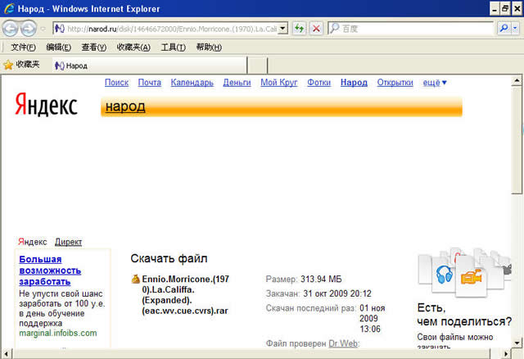
Task: Expand the address bar URL dropdown
Action: 282,29
